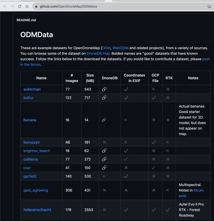This screenshot has width=214, height=221.
Task: Open the garfield dataset link
Action: click(x=30, y=176)
